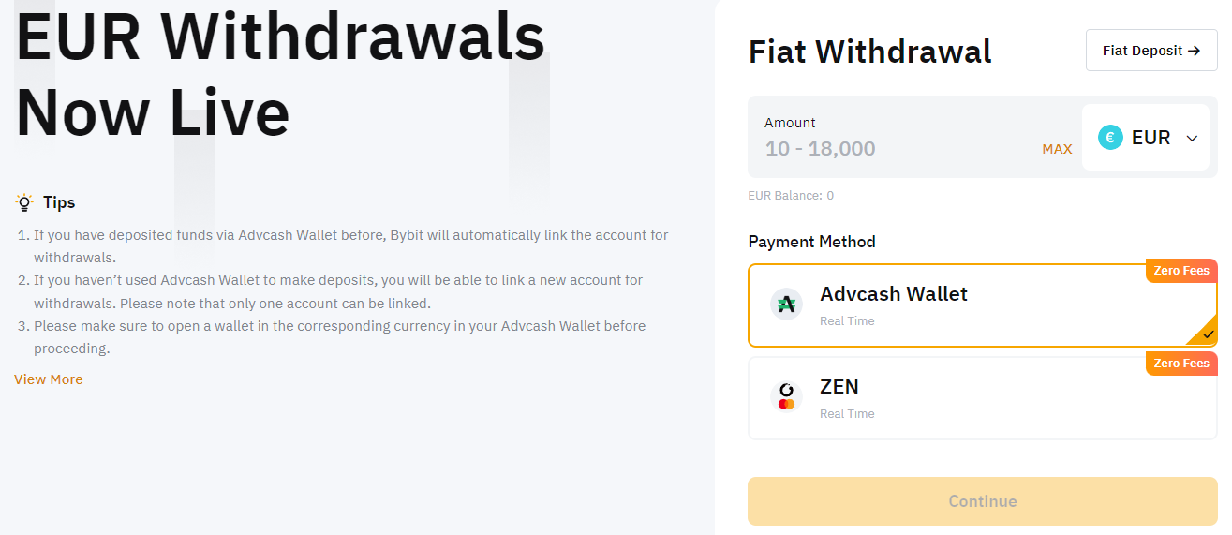The width and height of the screenshot is (1232, 535).
Task: Click the ZEN Mastercard logo icon
Action: point(786,397)
